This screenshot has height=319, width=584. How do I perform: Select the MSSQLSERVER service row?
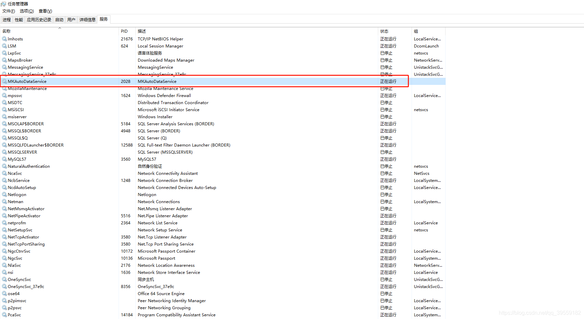pos(223,152)
